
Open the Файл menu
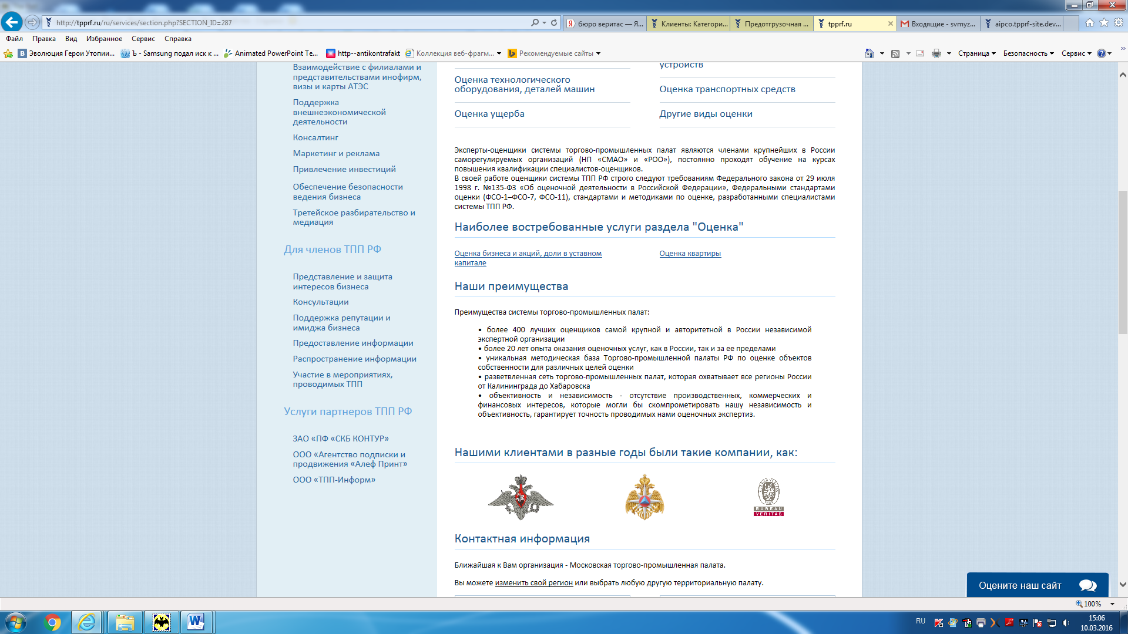pyautogui.click(x=15, y=39)
